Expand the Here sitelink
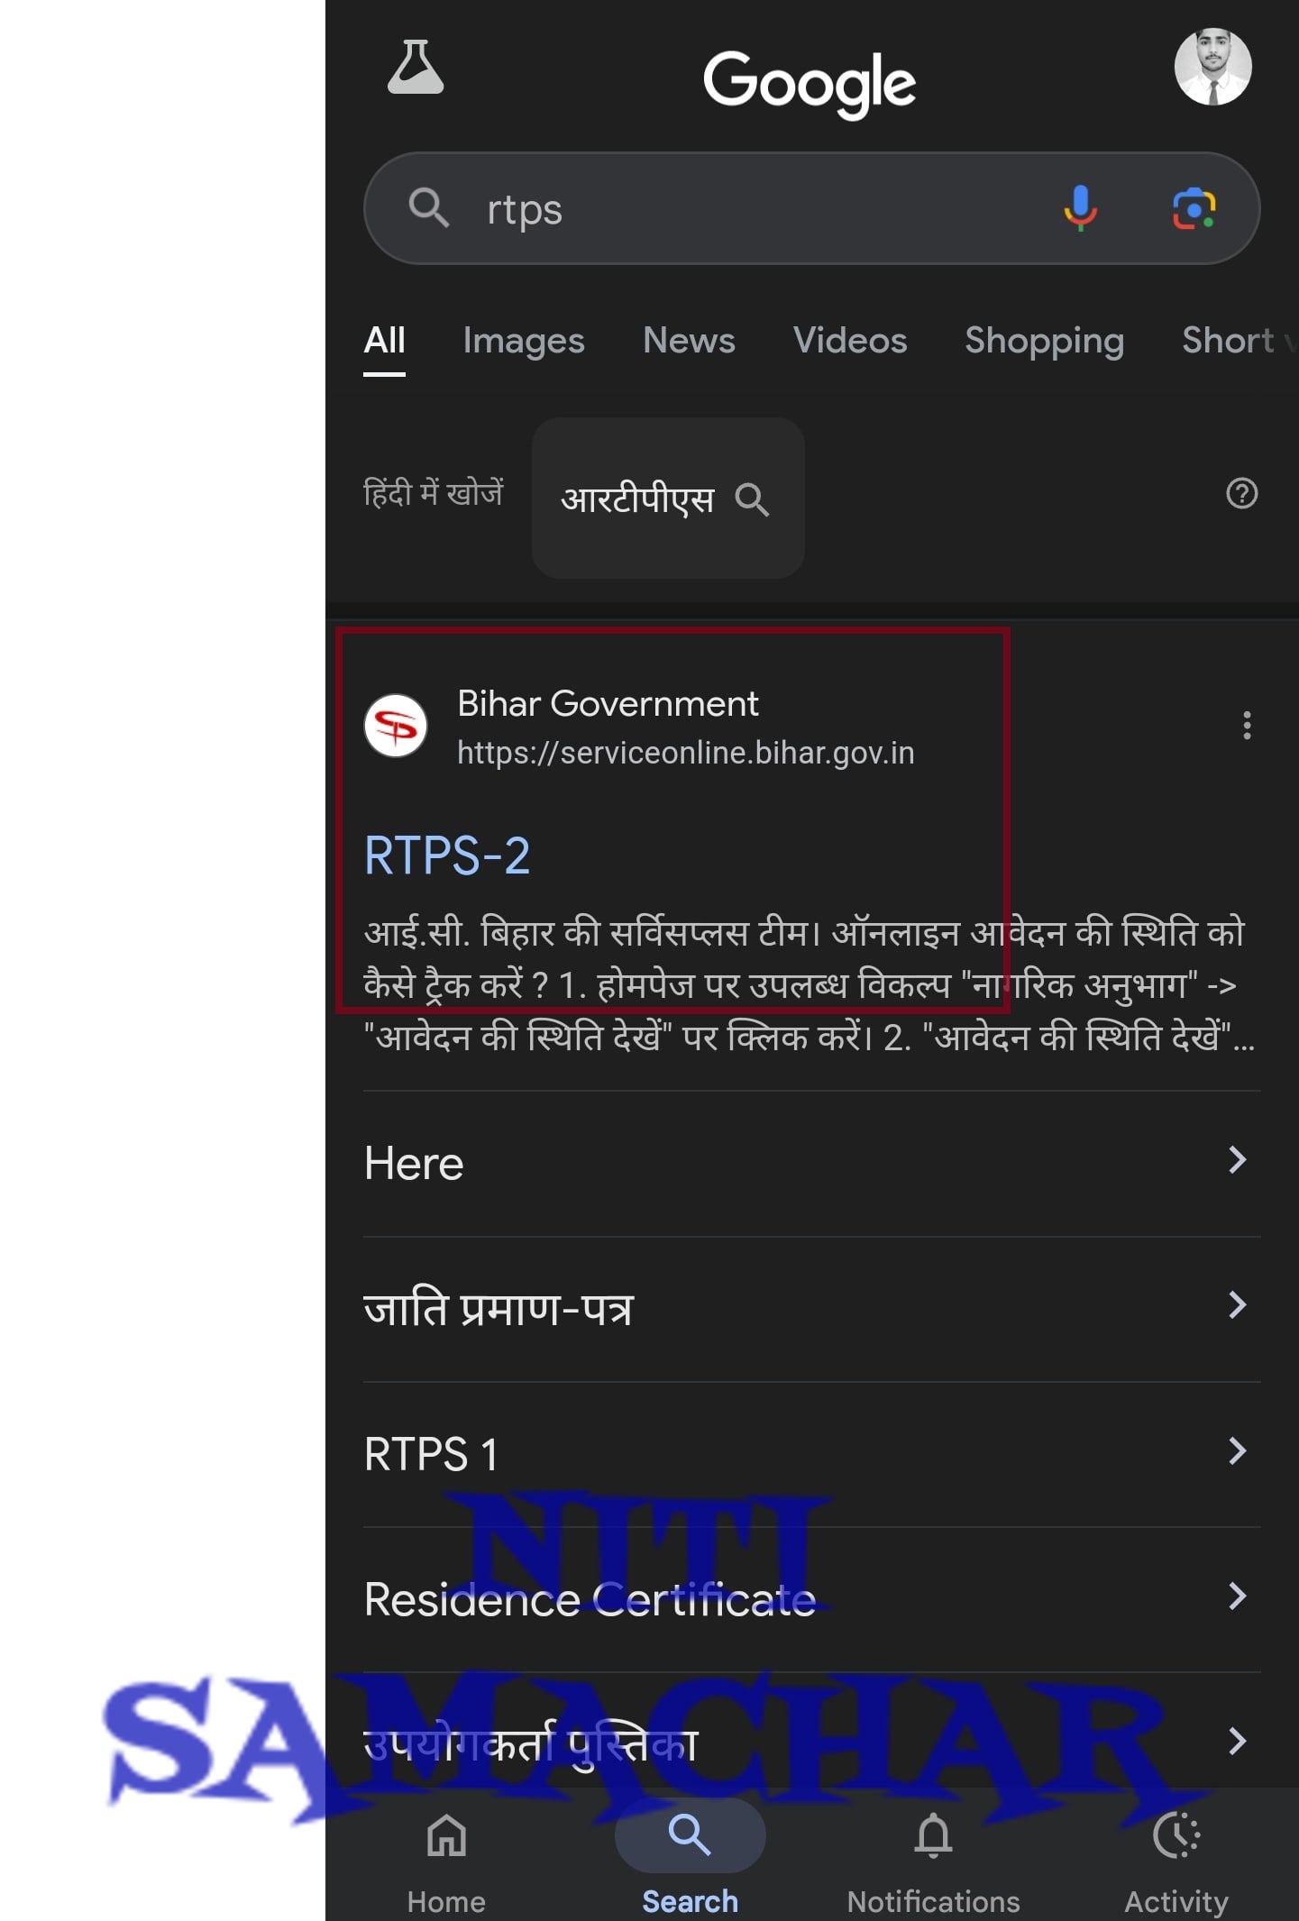The width and height of the screenshot is (1299, 1921). tap(811, 1163)
